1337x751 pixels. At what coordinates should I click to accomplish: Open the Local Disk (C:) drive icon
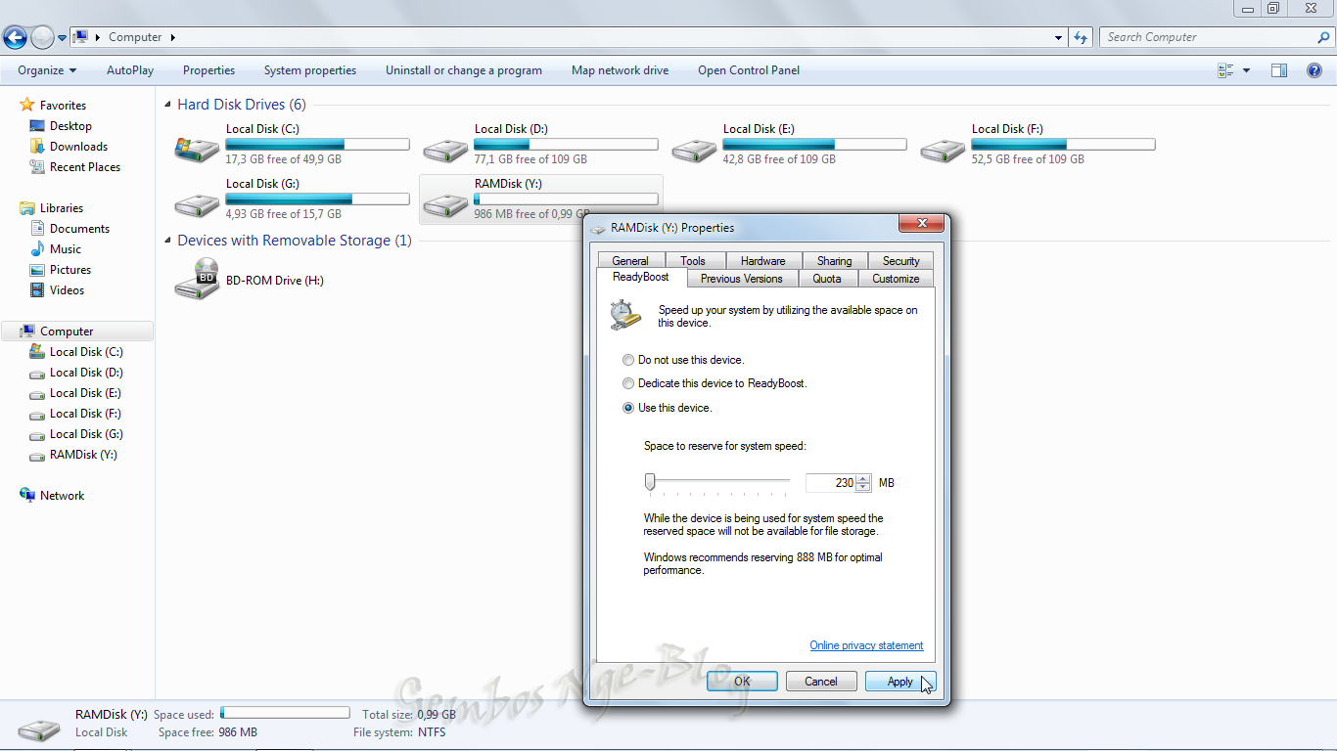[197, 149]
